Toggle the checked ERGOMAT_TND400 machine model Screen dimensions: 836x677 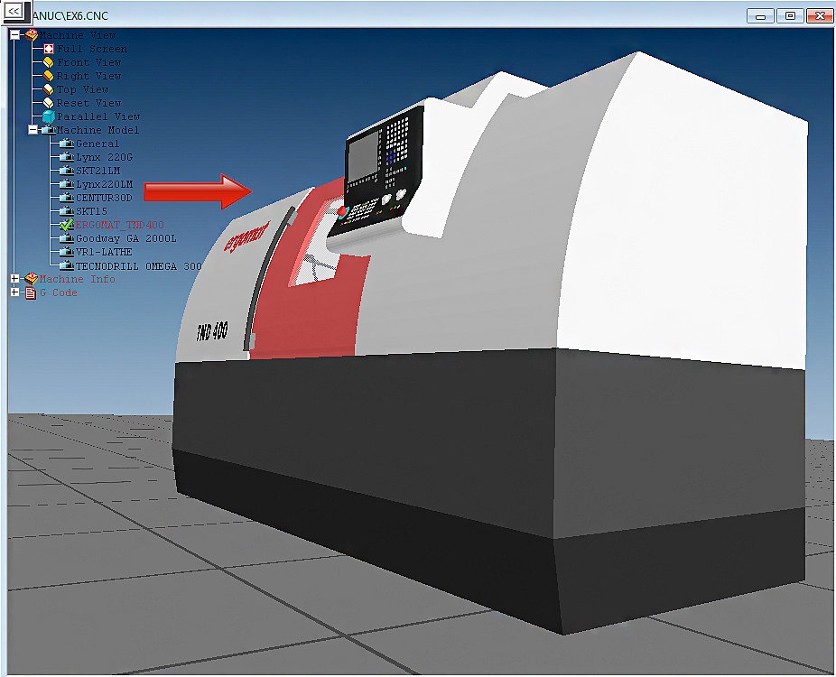click(66, 224)
